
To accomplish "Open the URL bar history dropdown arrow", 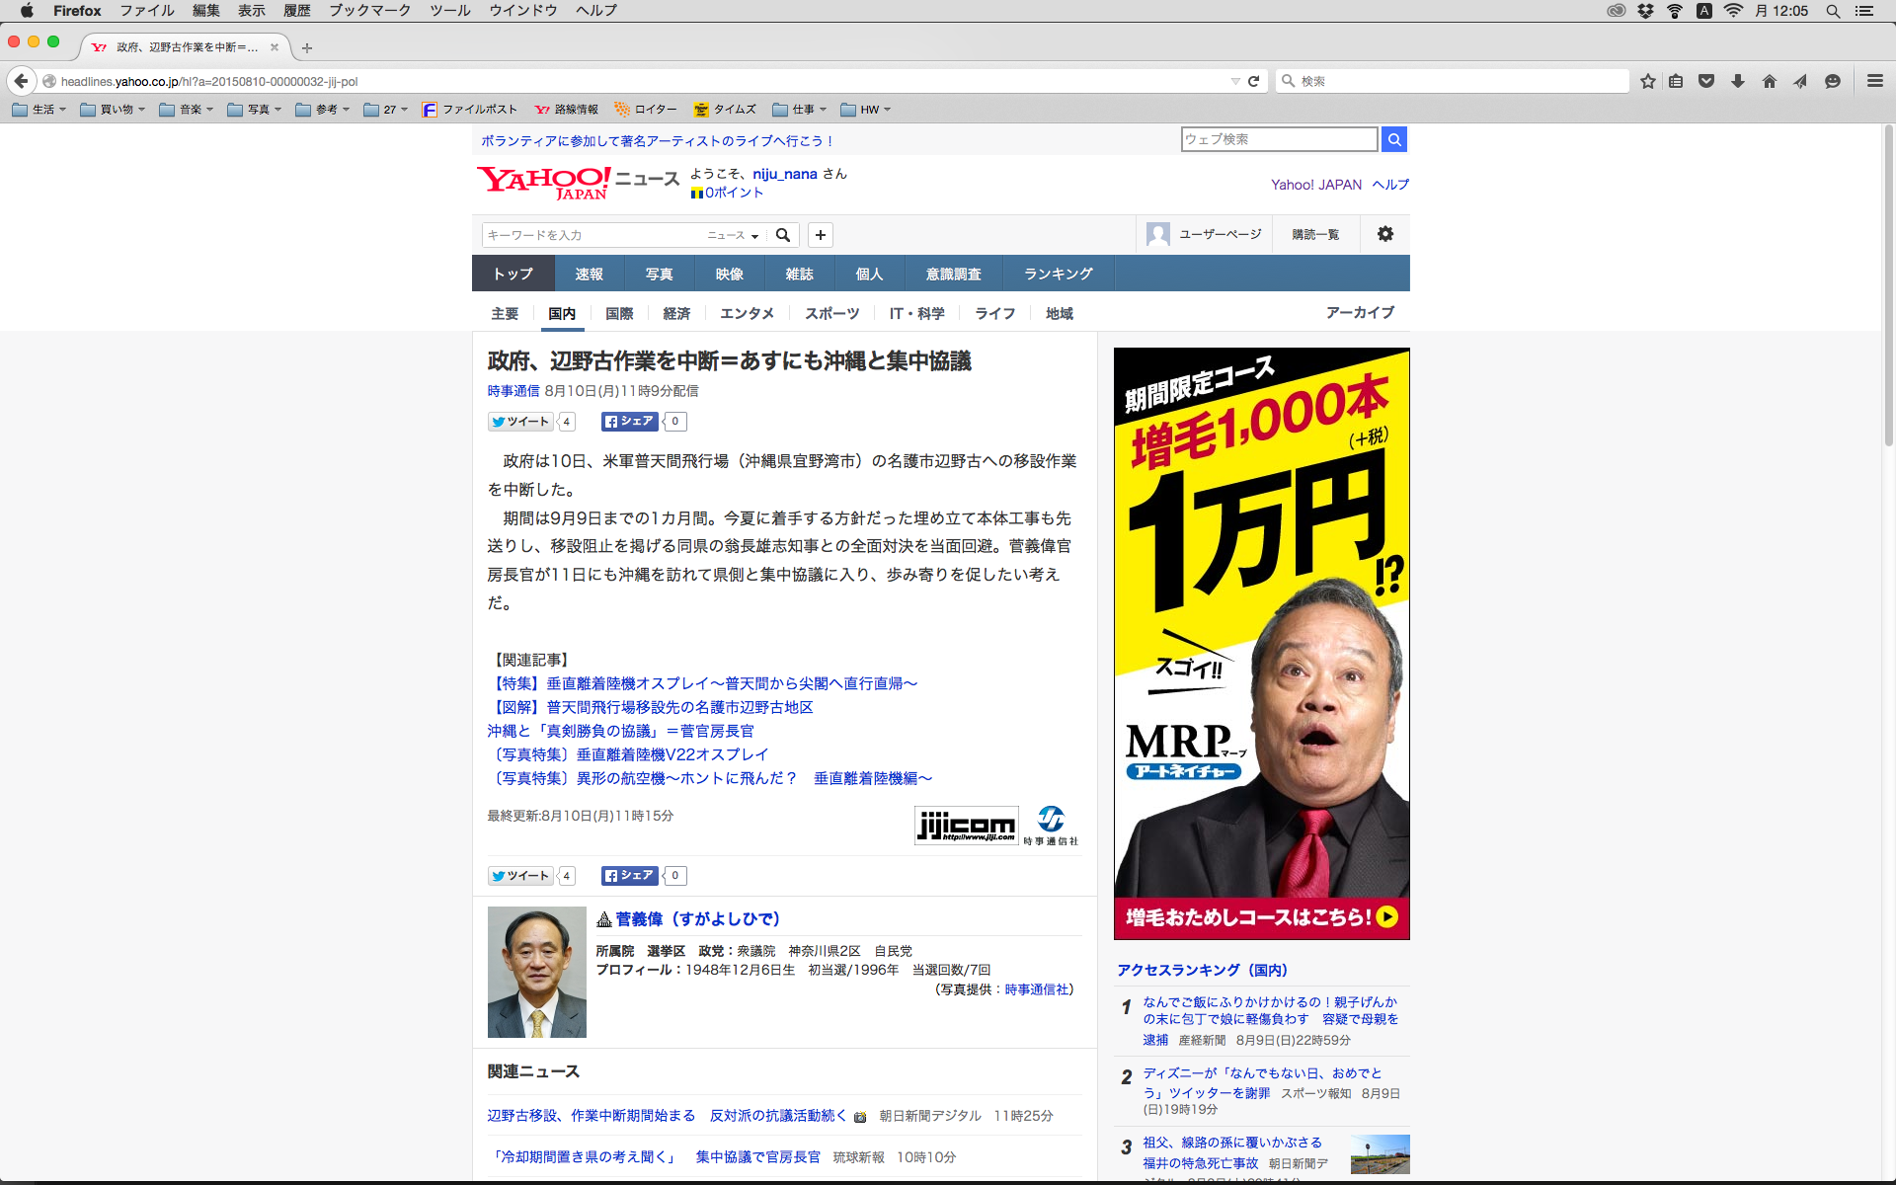I will [x=1234, y=81].
